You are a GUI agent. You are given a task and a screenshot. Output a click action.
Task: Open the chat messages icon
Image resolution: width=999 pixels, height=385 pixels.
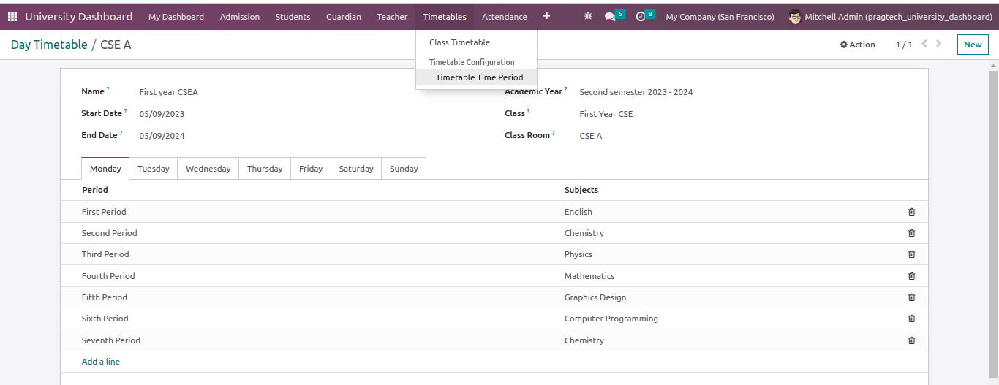coord(610,17)
